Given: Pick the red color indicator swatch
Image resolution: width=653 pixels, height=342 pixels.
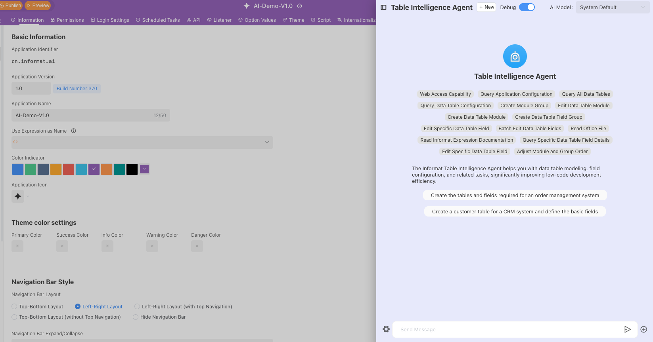Looking at the screenshot, I should tap(69, 169).
